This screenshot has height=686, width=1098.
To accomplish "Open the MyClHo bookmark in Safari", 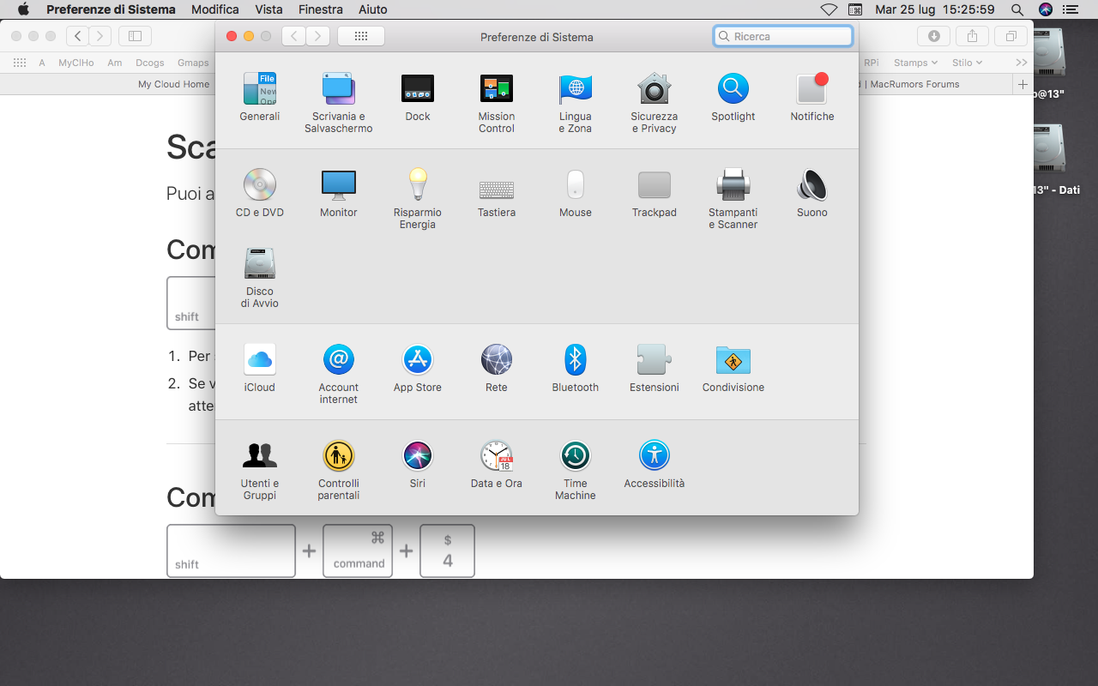I will 76,63.
